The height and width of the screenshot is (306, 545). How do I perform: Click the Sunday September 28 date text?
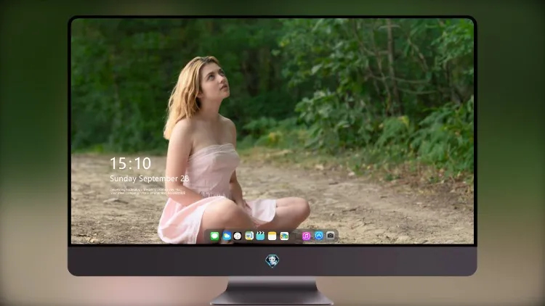click(150, 178)
